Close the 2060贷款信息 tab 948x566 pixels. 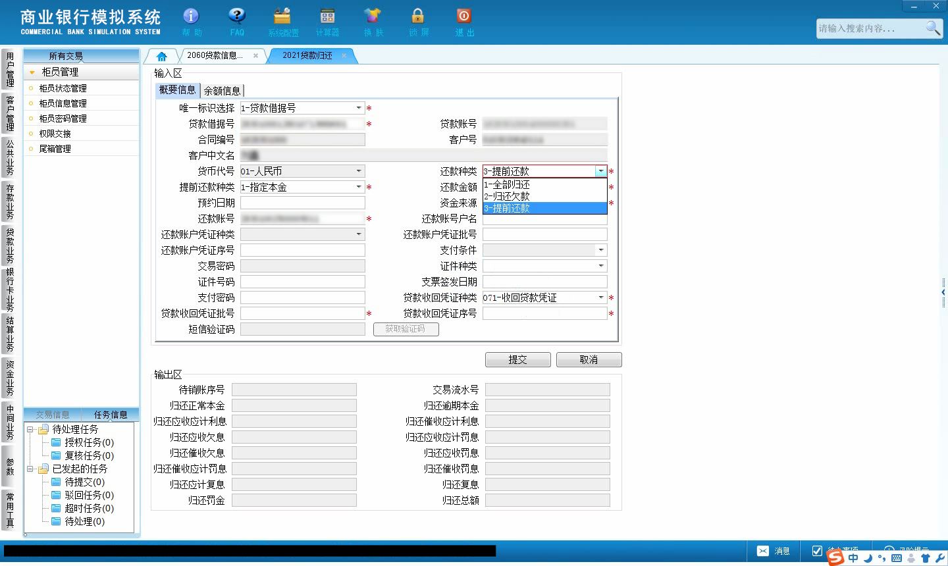255,56
